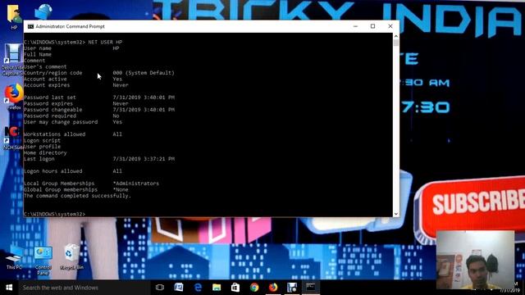Launch the Firefox desktop shortcut
The height and width of the screenshot is (295, 525).
pos(13,97)
